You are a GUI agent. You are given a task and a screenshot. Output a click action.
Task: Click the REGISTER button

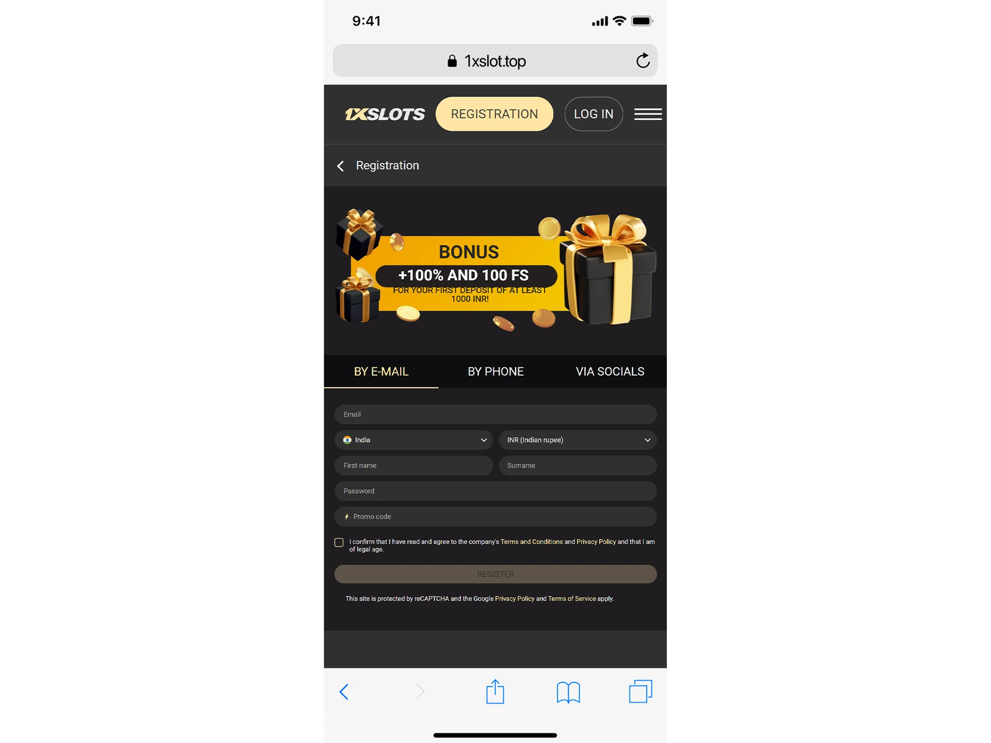(494, 574)
